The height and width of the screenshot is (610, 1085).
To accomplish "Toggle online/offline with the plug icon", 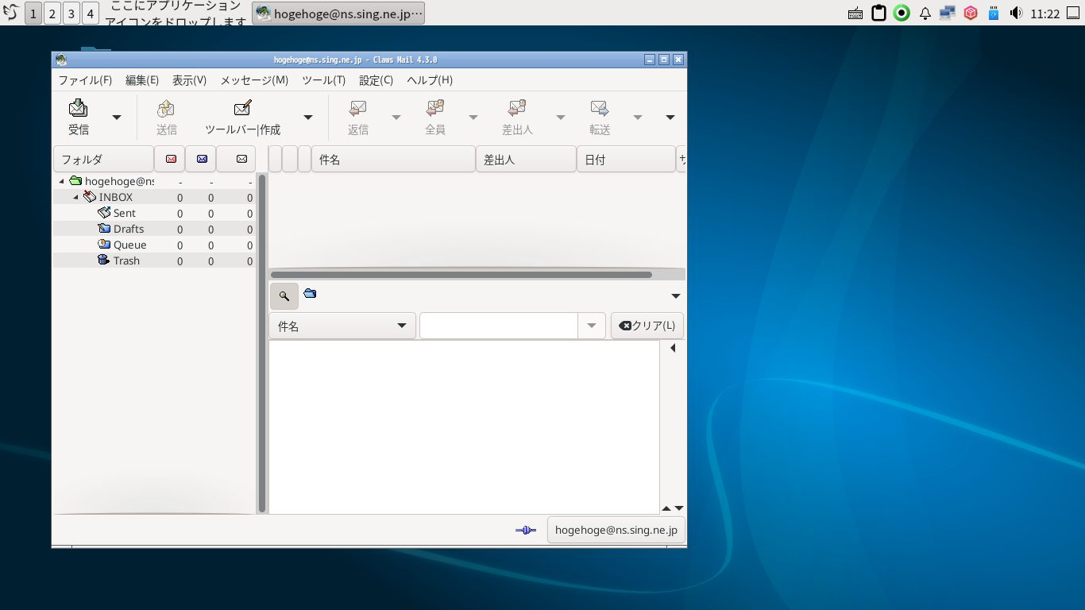I will (x=525, y=530).
